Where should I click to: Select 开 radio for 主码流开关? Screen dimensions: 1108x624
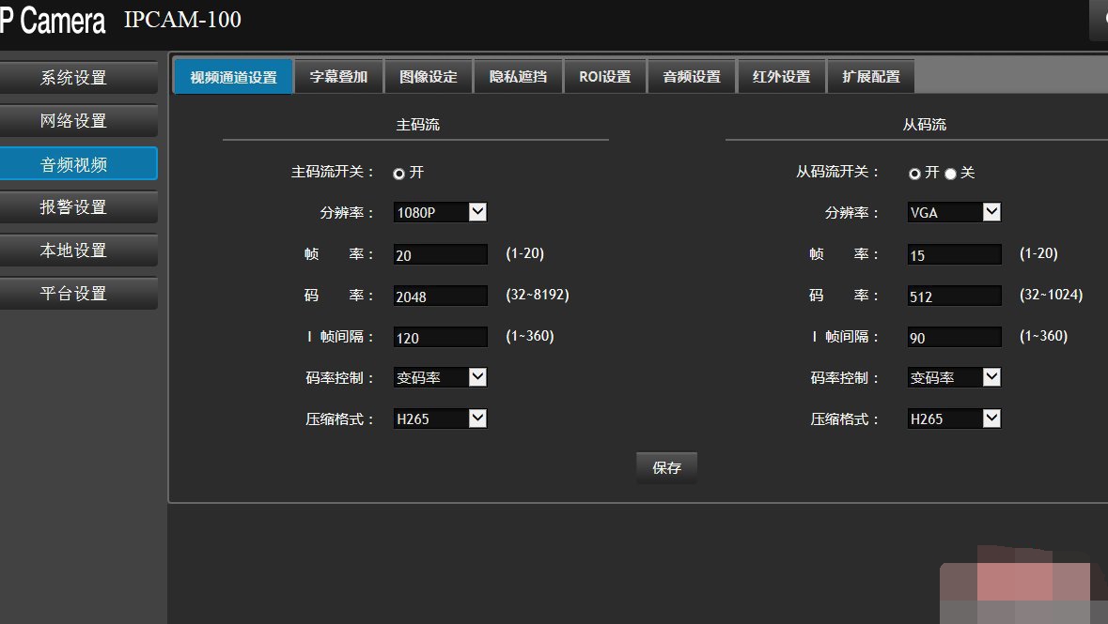pos(399,174)
